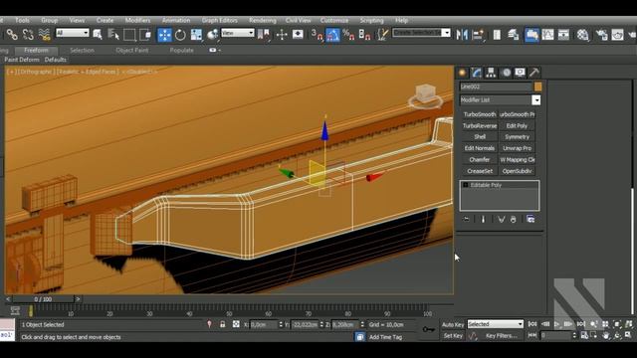
Task: Toggle the Angle Snap icon
Action: [332, 35]
